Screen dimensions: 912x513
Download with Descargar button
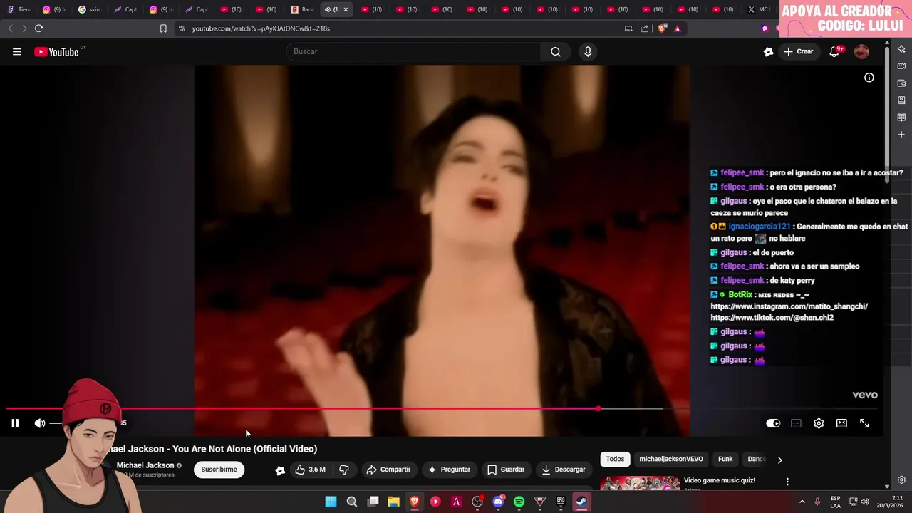coord(564,470)
